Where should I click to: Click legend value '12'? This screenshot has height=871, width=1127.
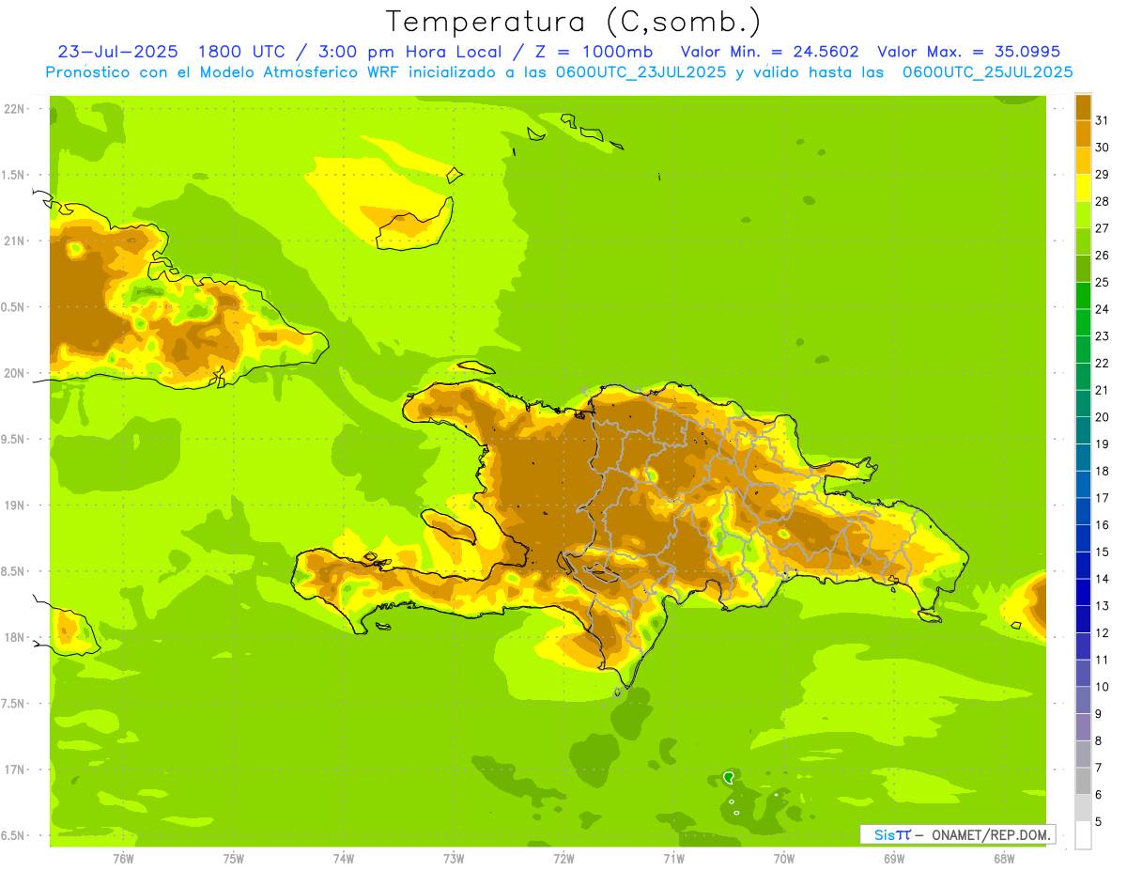(x=1102, y=632)
